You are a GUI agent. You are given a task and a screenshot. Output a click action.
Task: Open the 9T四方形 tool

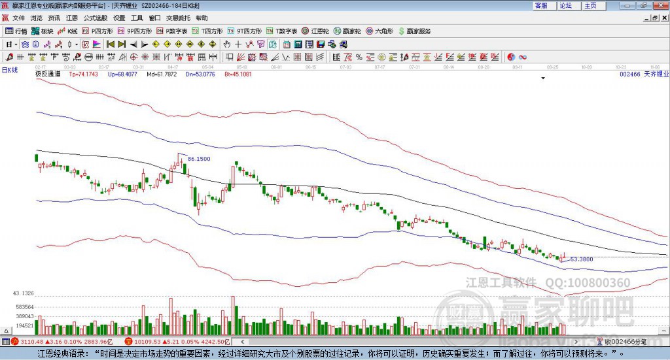tap(245, 31)
